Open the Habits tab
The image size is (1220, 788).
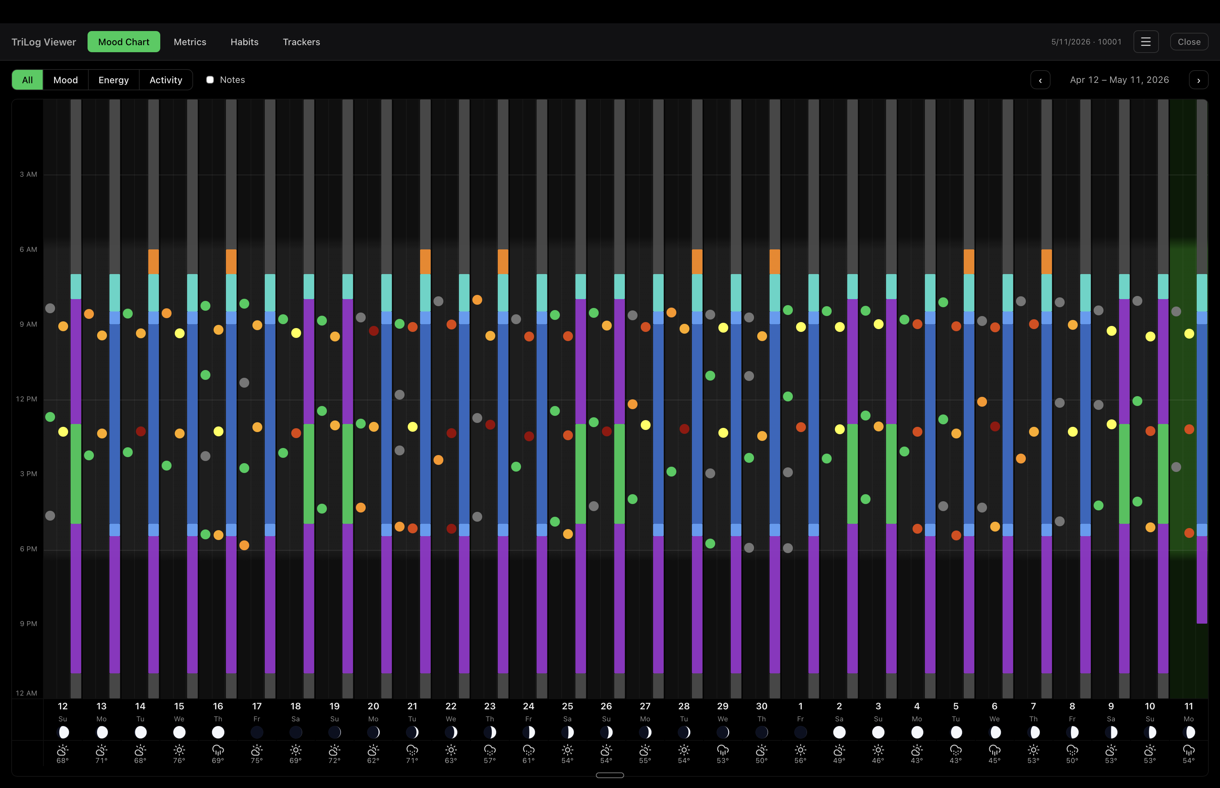pos(244,42)
